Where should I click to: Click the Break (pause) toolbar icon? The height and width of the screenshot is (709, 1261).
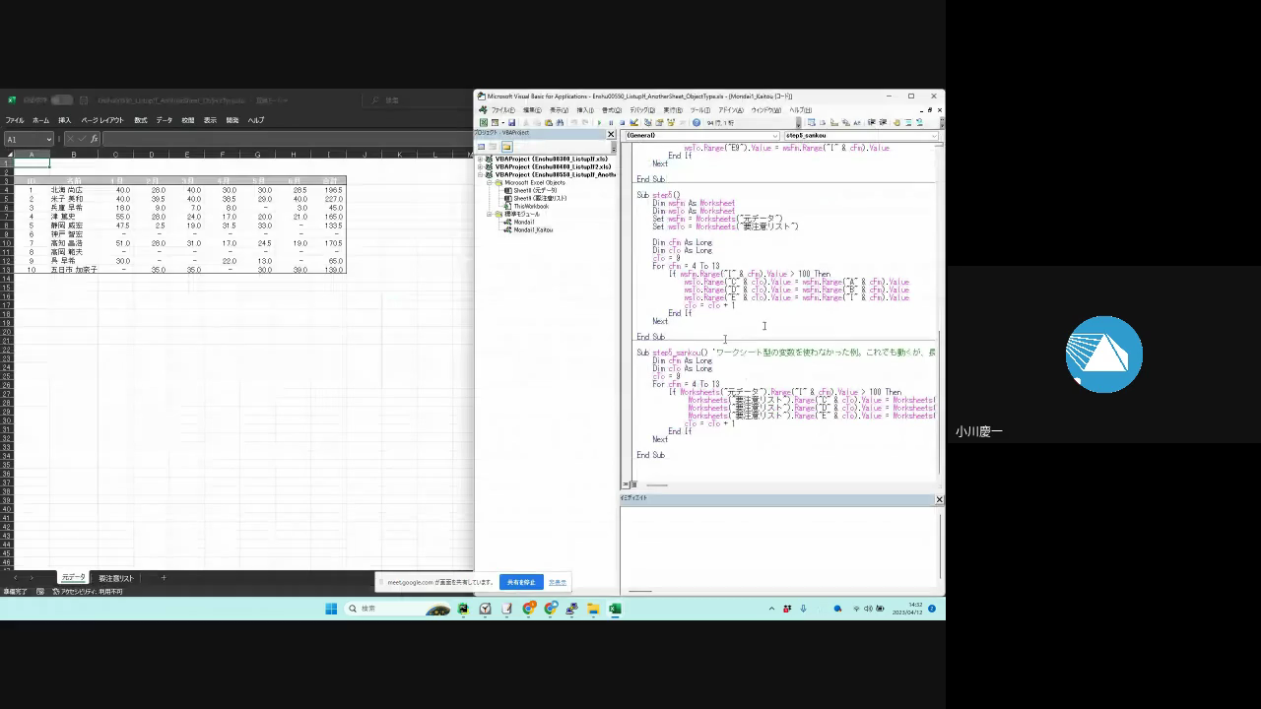pyautogui.click(x=611, y=123)
